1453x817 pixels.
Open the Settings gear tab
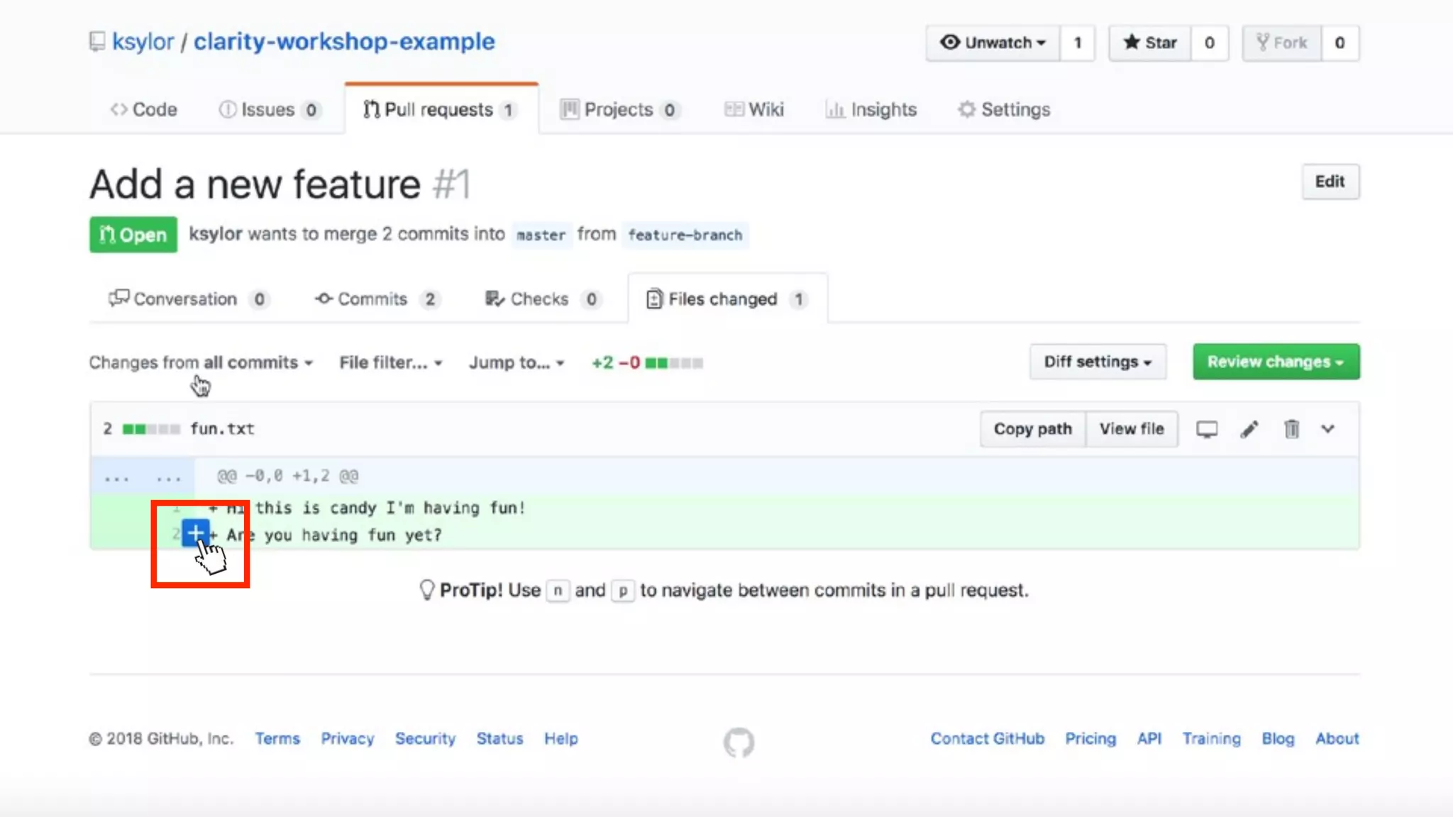pos(1004,109)
